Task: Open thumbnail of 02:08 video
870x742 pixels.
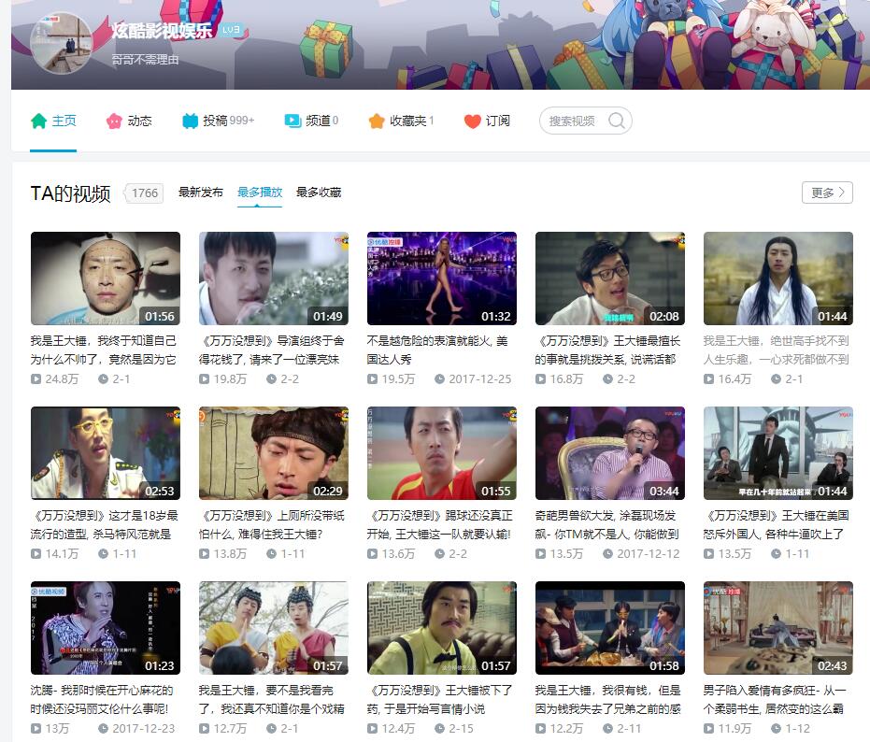Action: click(x=610, y=278)
